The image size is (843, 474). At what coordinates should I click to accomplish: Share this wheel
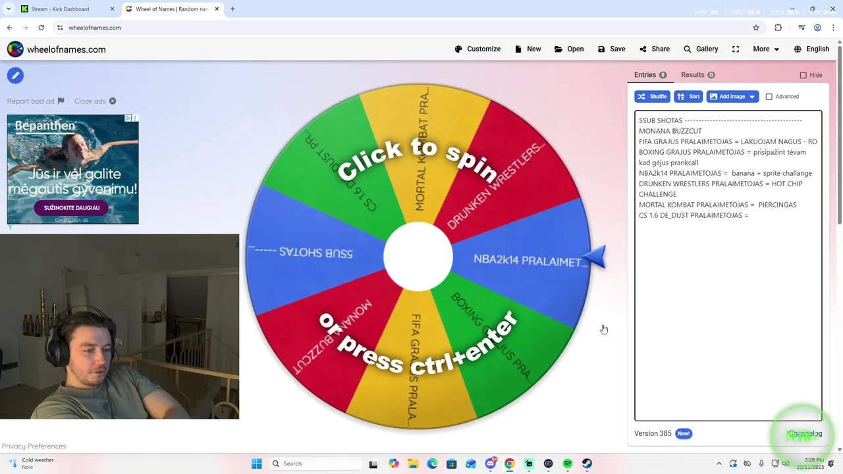(x=654, y=49)
